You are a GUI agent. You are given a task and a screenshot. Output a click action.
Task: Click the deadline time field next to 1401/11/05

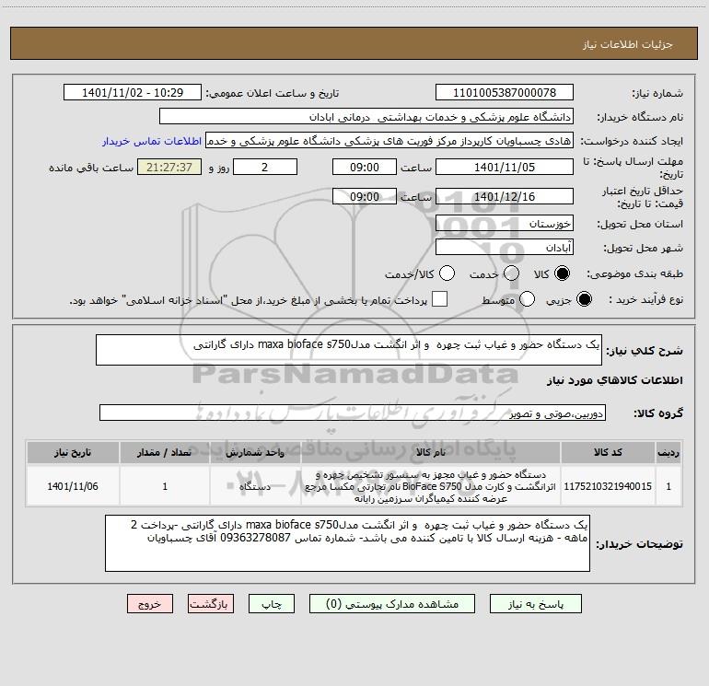click(365, 167)
